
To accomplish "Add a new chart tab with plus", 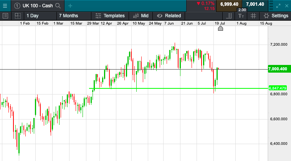I will 70,5.
